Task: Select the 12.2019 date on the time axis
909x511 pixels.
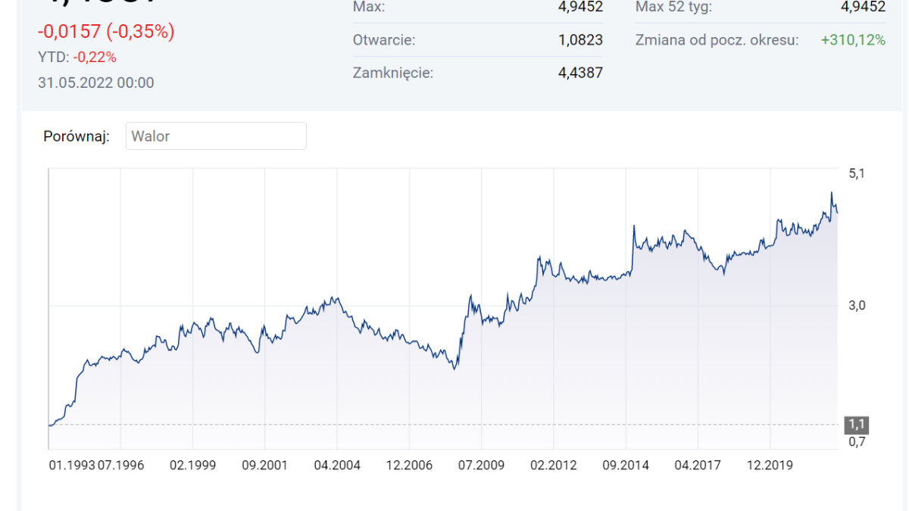Action: (770, 465)
